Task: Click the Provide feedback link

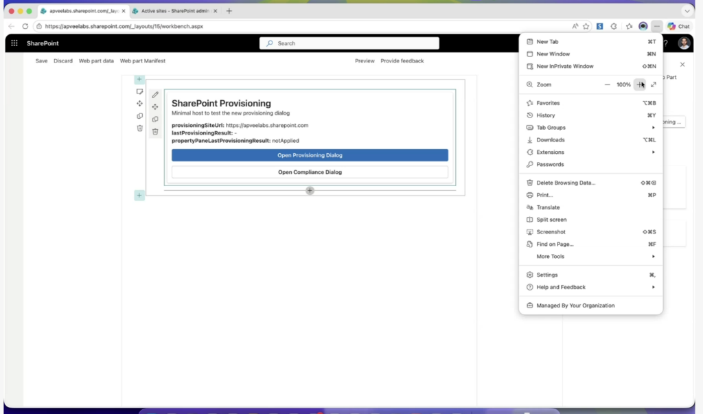Action: pyautogui.click(x=402, y=61)
